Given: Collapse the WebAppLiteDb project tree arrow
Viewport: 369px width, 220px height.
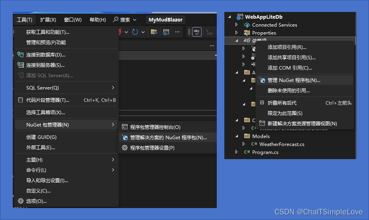Looking at the screenshot, I should point(230,17).
